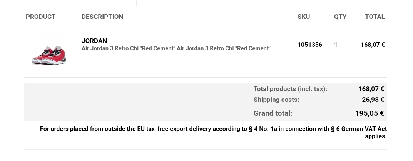The width and height of the screenshot is (413, 161).
Task: Click the SKU column header
Action: coord(304,17)
